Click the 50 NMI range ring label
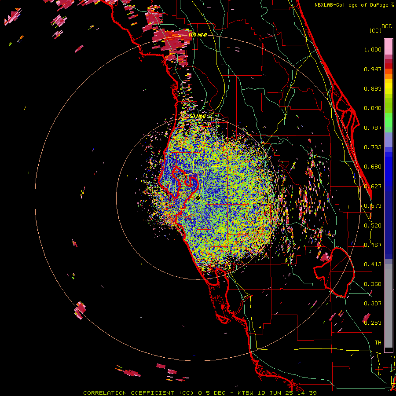The image size is (396, 396). (x=198, y=117)
